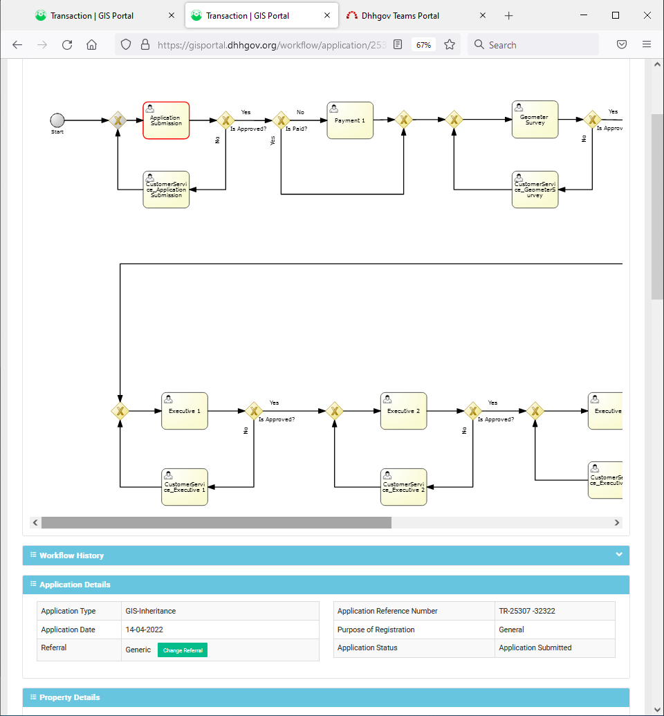This screenshot has width=664, height=716.
Task: Close the Dhhgov Teams Portal tab
Action: 483,15
